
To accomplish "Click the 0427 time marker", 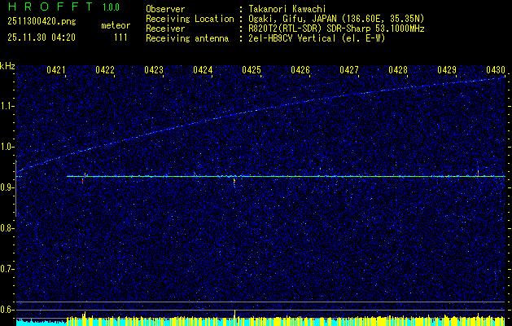I will [x=349, y=71].
